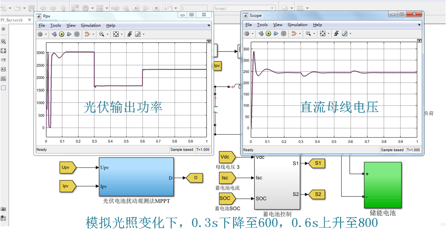Image resolution: width=446 pixels, height=236 pixels.
Task: Click Stop button in Scope toolbar
Action: point(283,33)
